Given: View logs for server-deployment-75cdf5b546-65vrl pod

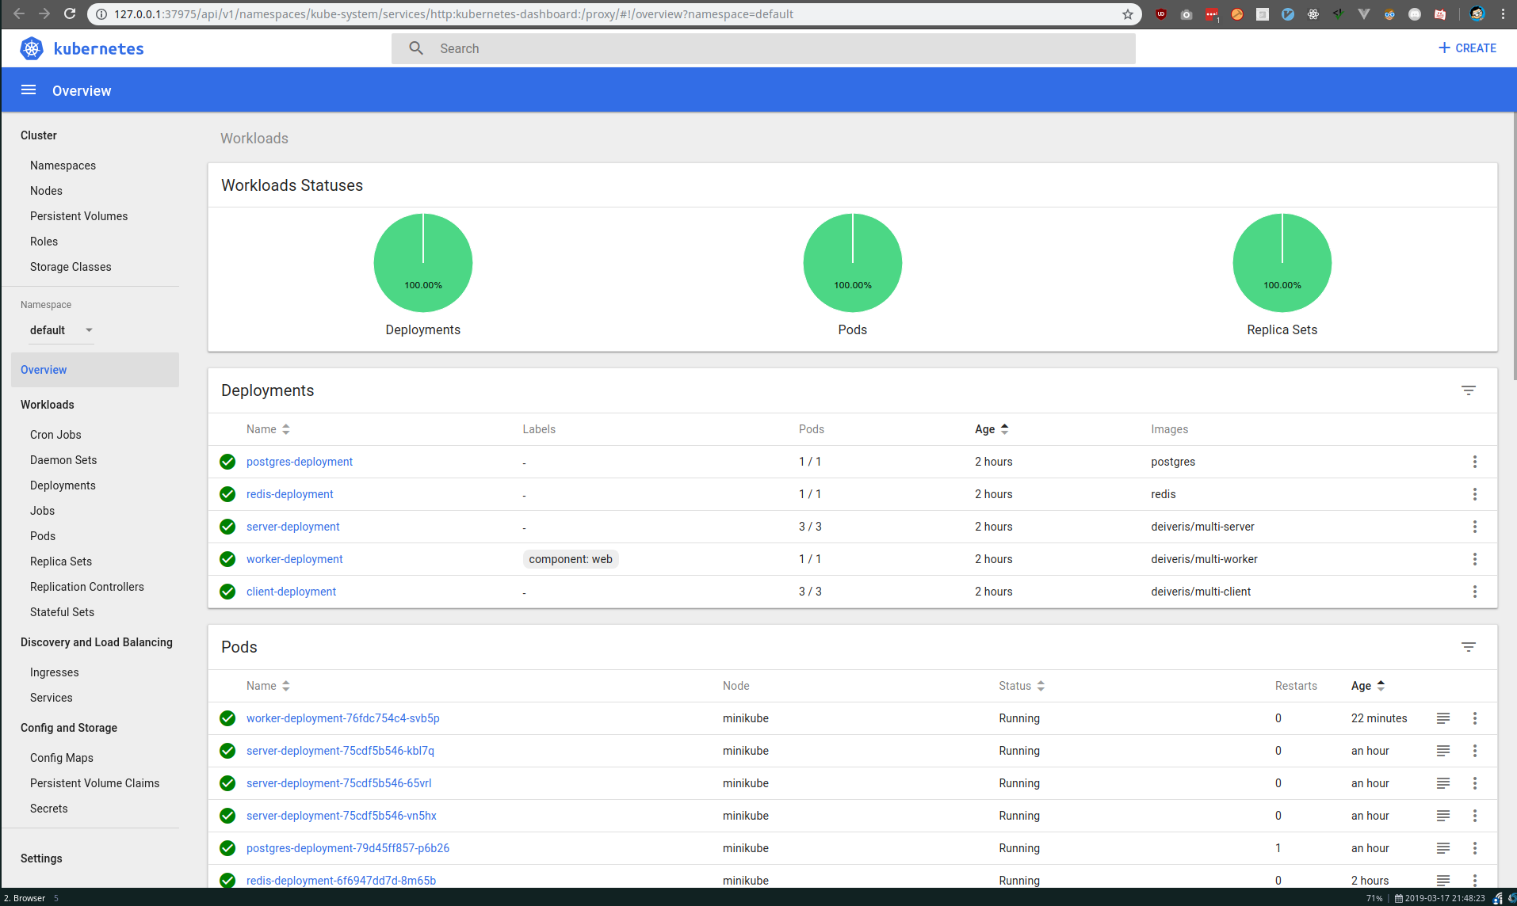Looking at the screenshot, I should (x=1443, y=783).
